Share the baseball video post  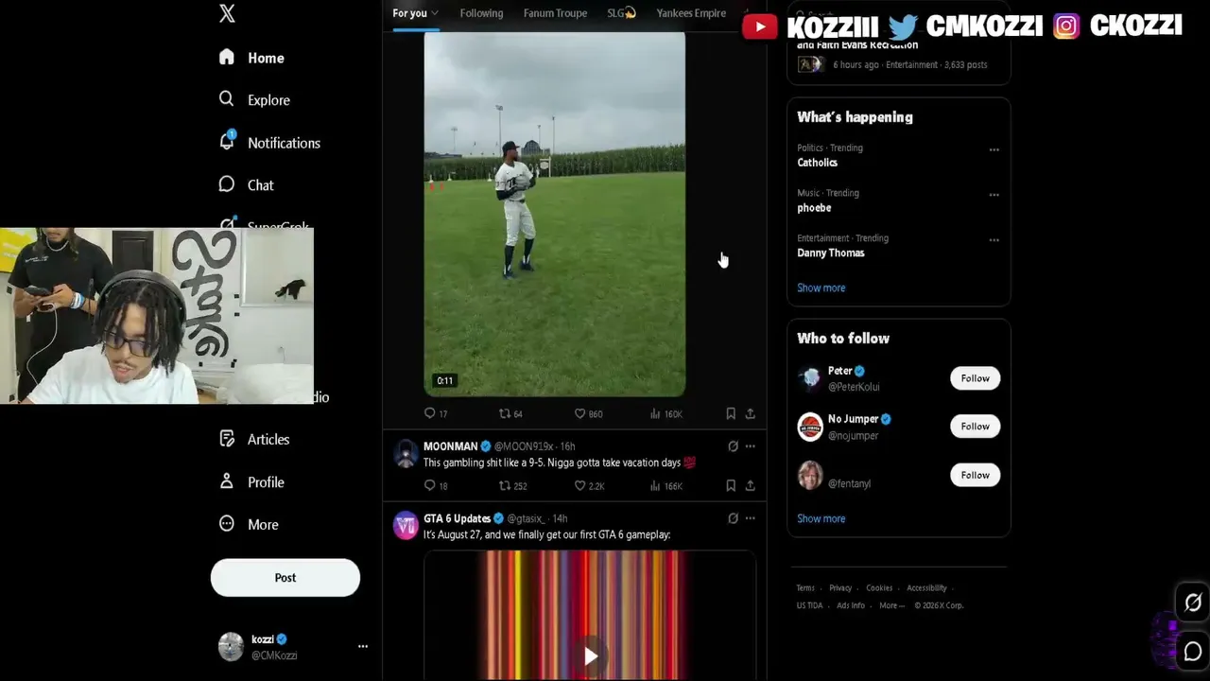(x=750, y=413)
